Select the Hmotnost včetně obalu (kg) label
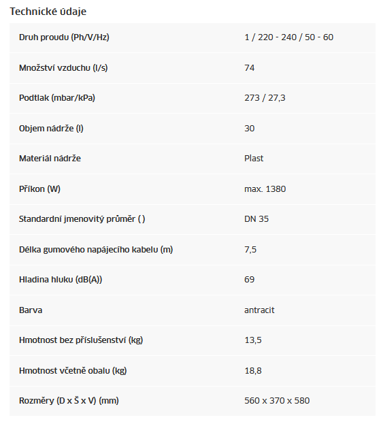The width and height of the screenshot is (381, 424). (x=73, y=371)
